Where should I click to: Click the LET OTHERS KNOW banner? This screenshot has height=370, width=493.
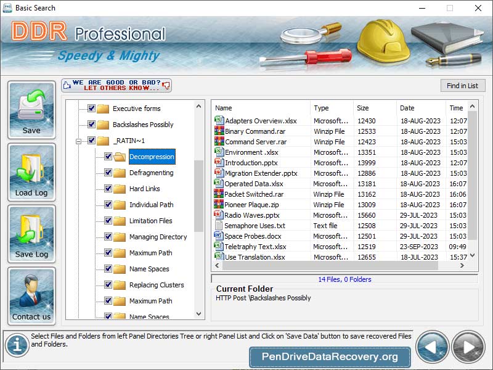(x=116, y=84)
